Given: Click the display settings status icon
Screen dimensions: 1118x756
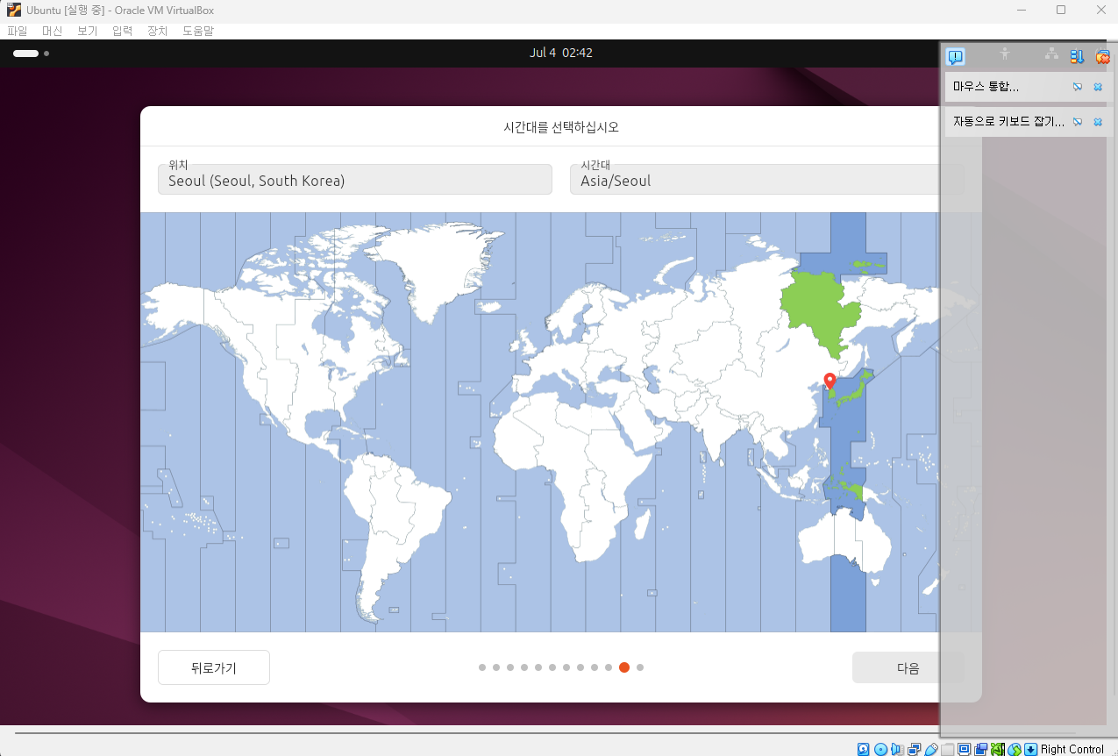Looking at the screenshot, I should (x=964, y=749).
